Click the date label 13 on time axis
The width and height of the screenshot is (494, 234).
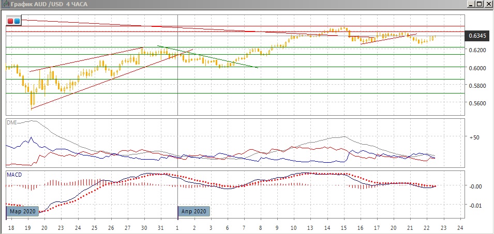click(x=310, y=228)
